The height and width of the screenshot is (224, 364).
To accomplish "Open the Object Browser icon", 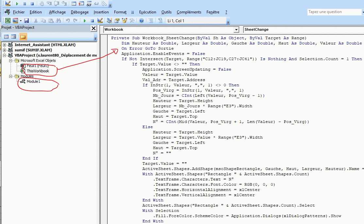I will 124,21.
